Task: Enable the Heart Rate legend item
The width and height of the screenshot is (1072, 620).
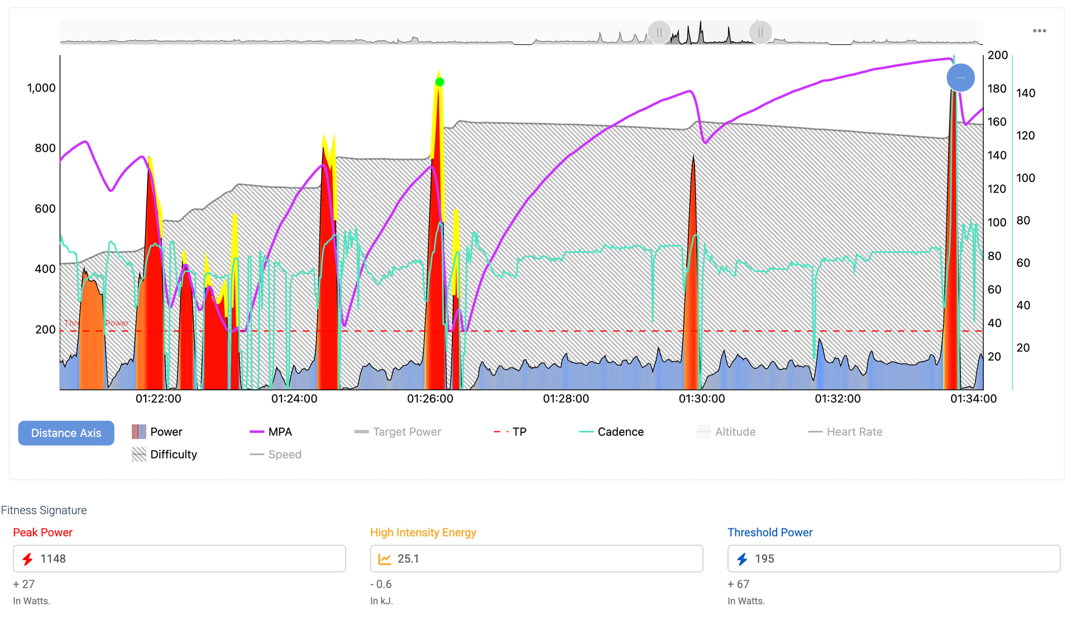Action: pyautogui.click(x=815, y=432)
